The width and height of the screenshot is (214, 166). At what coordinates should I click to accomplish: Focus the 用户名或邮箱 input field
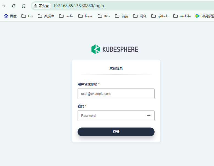click(x=116, y=94)
